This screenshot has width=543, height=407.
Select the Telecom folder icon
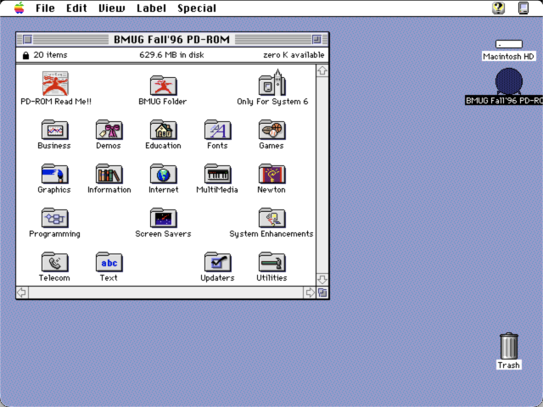(x=54, y=262)
